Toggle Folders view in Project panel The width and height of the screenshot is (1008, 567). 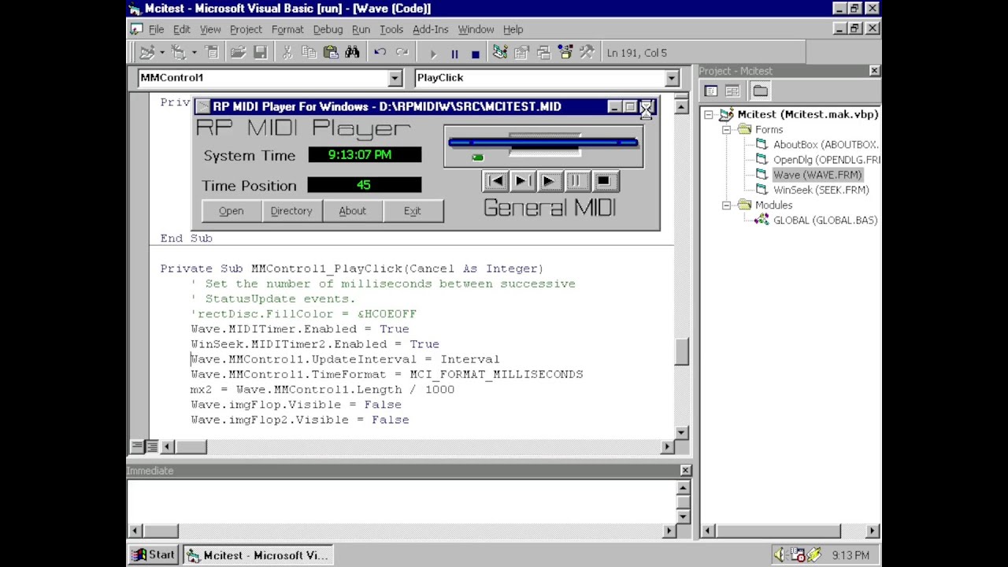click(760, 91)
